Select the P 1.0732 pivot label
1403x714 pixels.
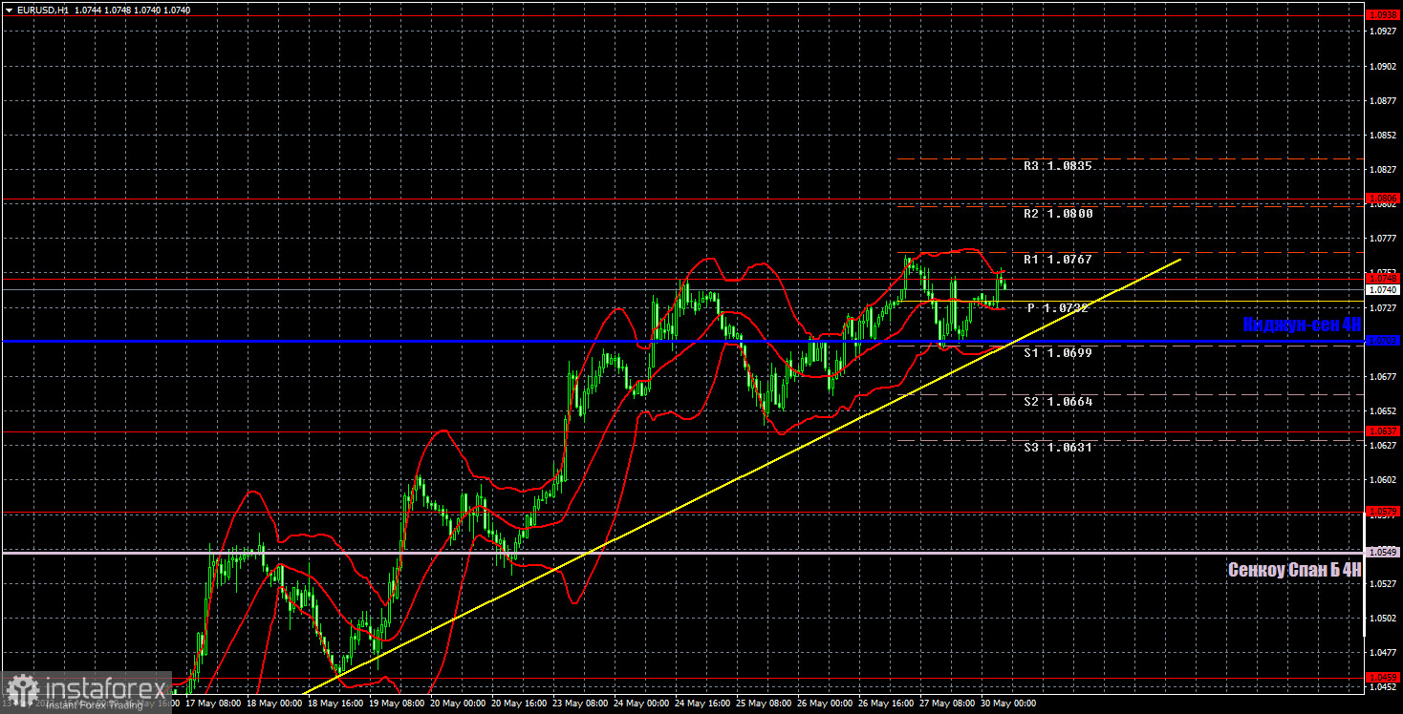[x=1057, y=307]
